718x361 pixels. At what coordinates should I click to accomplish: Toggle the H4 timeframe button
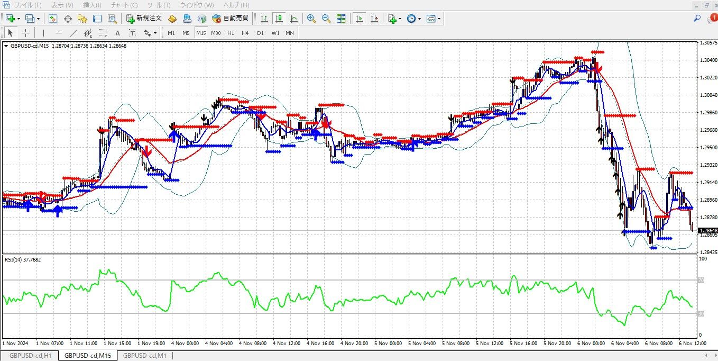[x=245, y=33]
